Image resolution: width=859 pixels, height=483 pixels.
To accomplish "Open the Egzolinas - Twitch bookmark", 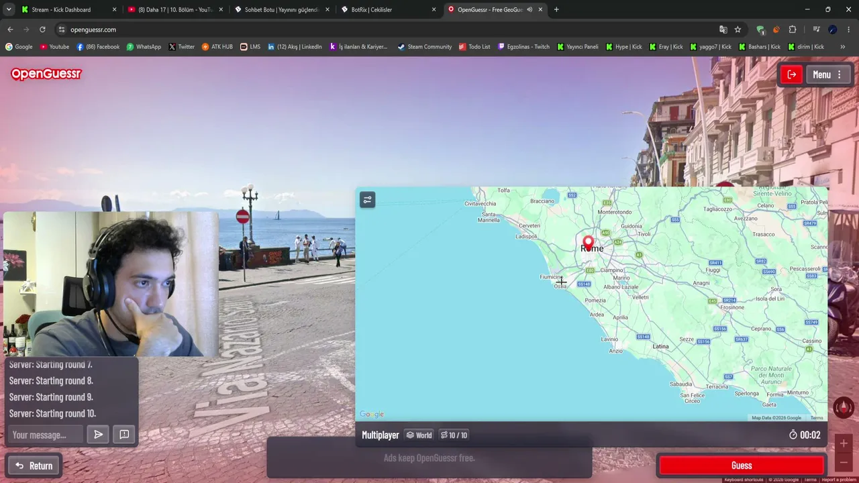I will click(523, 47).
